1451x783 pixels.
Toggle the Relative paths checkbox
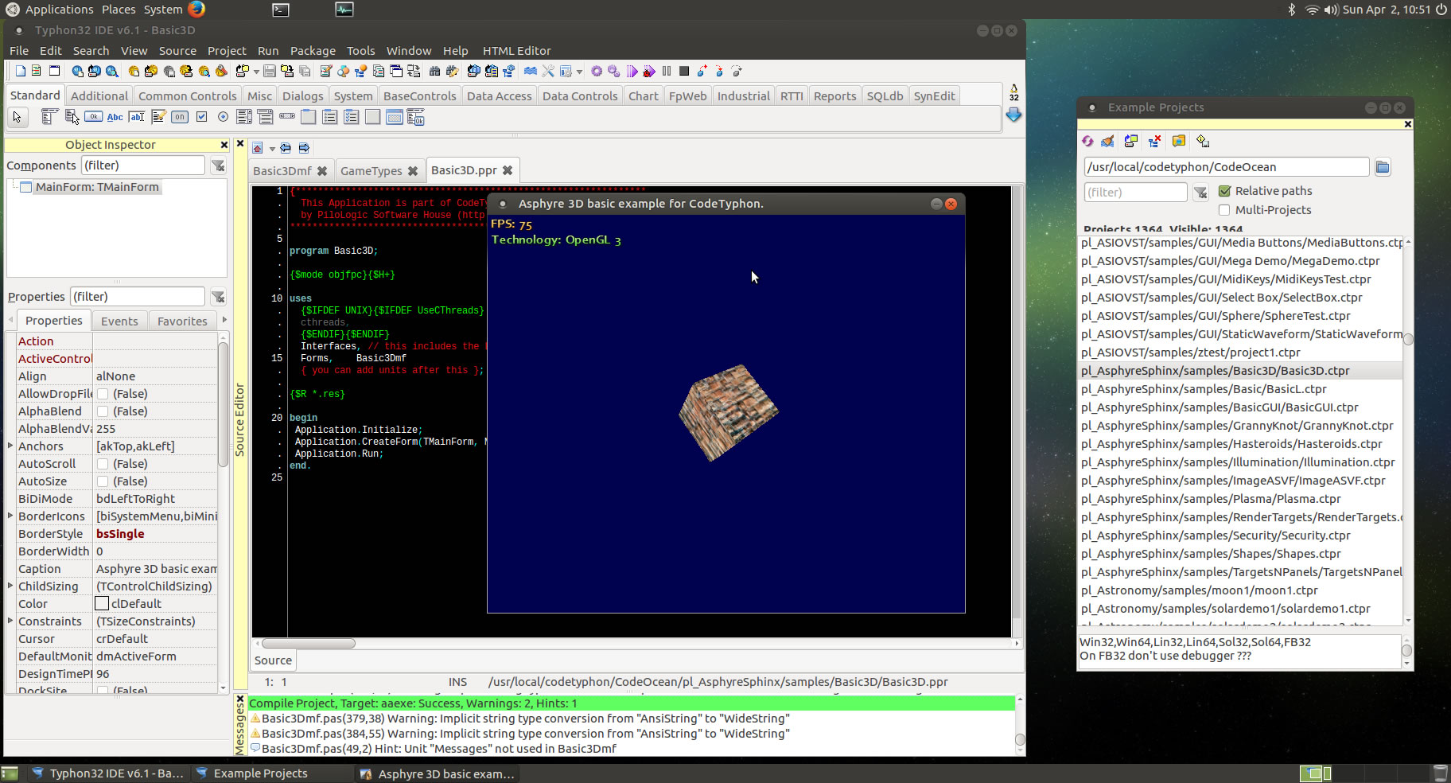[x=1224, y=191]
